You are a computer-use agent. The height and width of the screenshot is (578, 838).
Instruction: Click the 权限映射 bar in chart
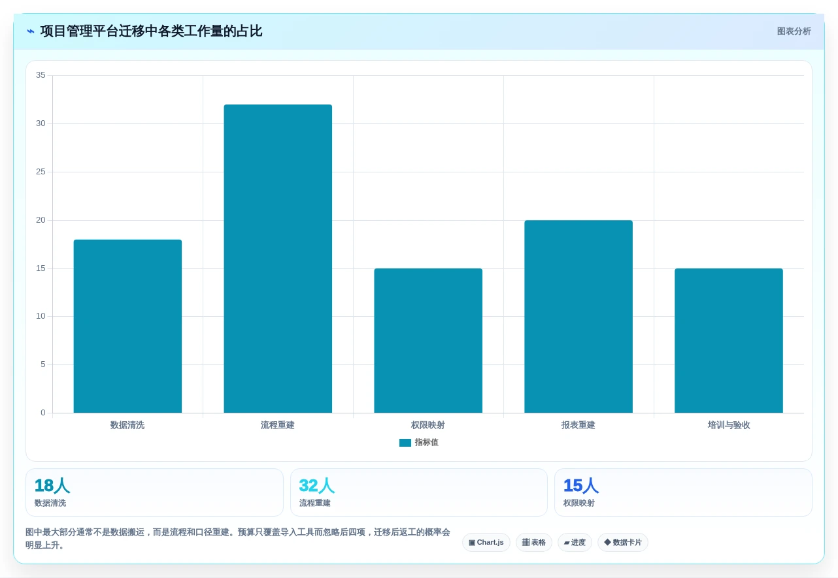click(x=428, y=340)
